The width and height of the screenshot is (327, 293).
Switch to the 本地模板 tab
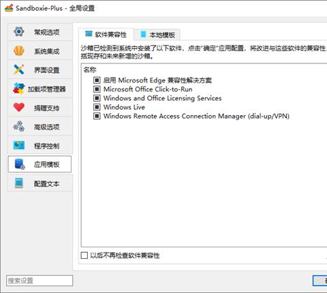(x=157, y=35)
